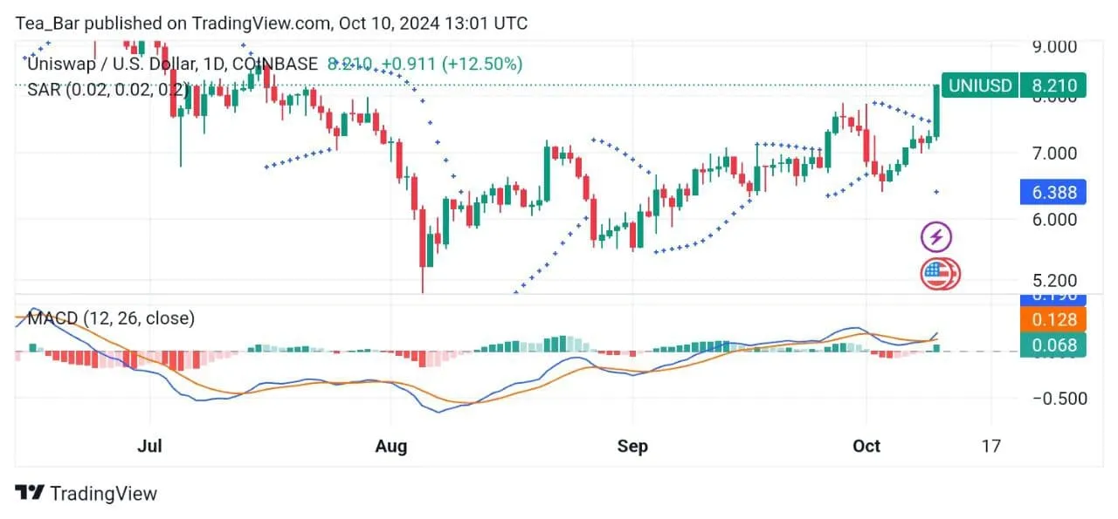
Task: Click the latest large green candlestick
Action: 937,111
